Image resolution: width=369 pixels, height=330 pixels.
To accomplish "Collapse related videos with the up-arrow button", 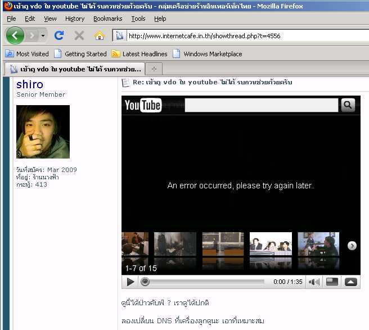I will tap(351, 282).
